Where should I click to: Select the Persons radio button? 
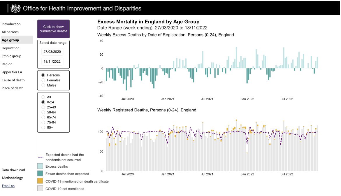click(43, 75)
